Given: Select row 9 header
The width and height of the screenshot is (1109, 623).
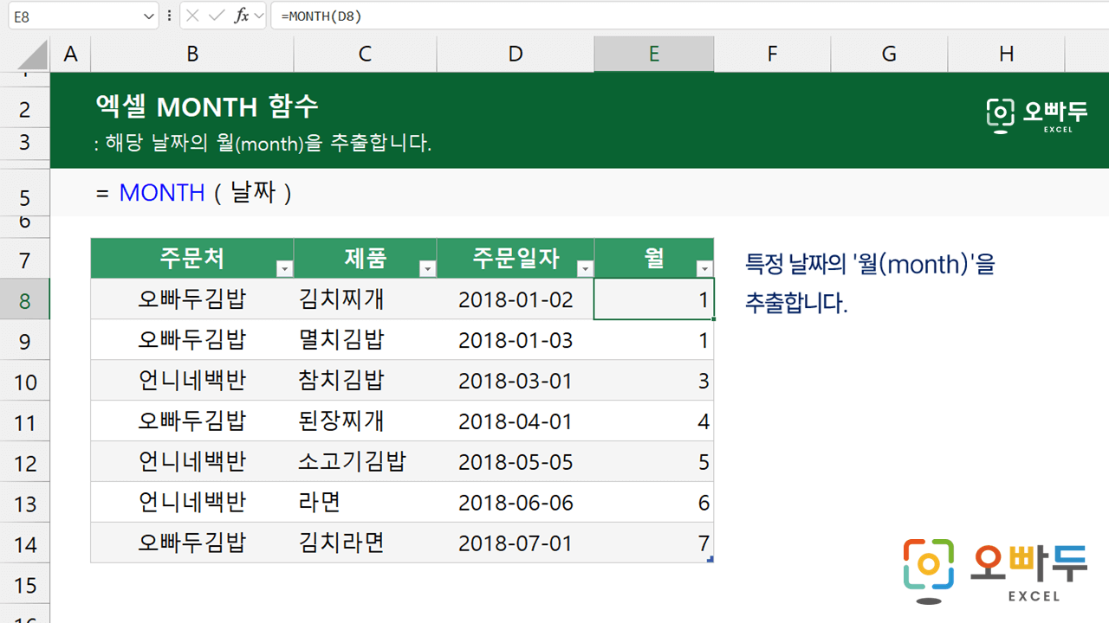Looking at the screenshot, I should (x=24, y=340).
